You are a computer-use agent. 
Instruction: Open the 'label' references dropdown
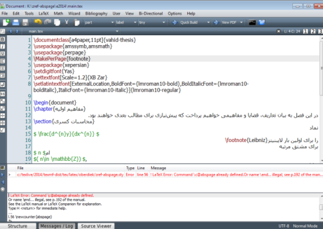(126, 22)
